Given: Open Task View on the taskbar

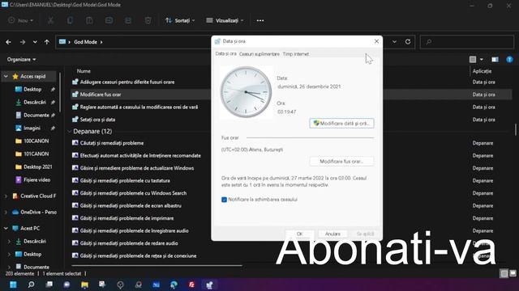Looking at the screenshot, I should click(49, 285).
